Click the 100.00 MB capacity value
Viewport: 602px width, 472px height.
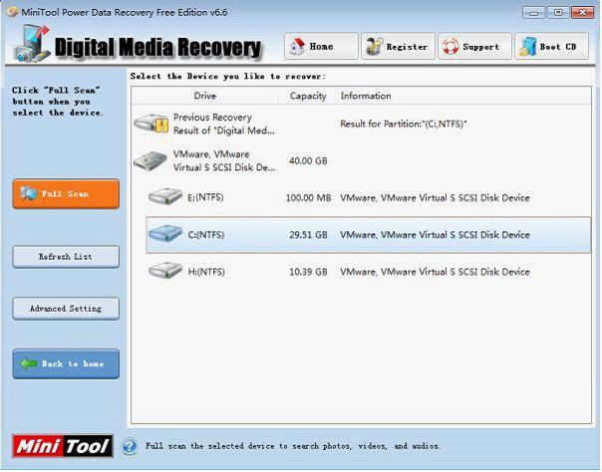point(308,198)
